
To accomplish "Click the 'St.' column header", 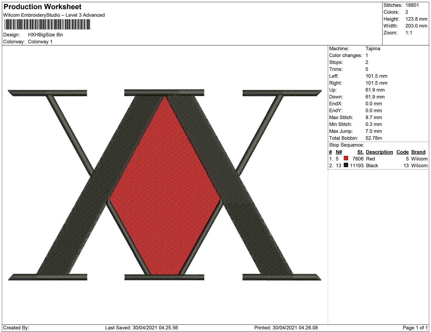I will pos(360,152).
